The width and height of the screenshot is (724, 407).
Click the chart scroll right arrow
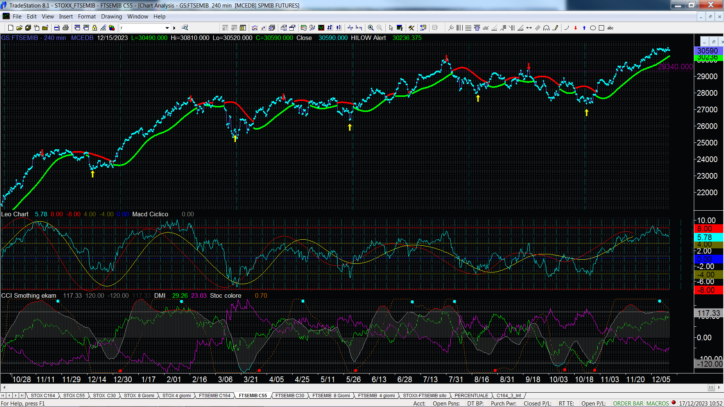719,387
